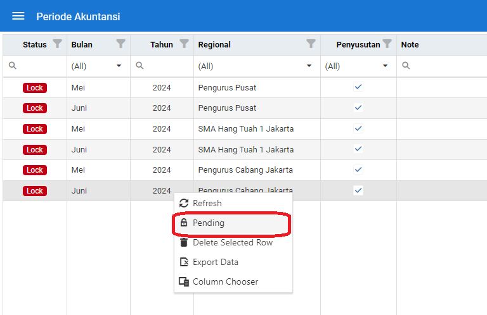Select Pending from the context menu
The height and width of the screenshot is (315, 487).
[209, 223]
